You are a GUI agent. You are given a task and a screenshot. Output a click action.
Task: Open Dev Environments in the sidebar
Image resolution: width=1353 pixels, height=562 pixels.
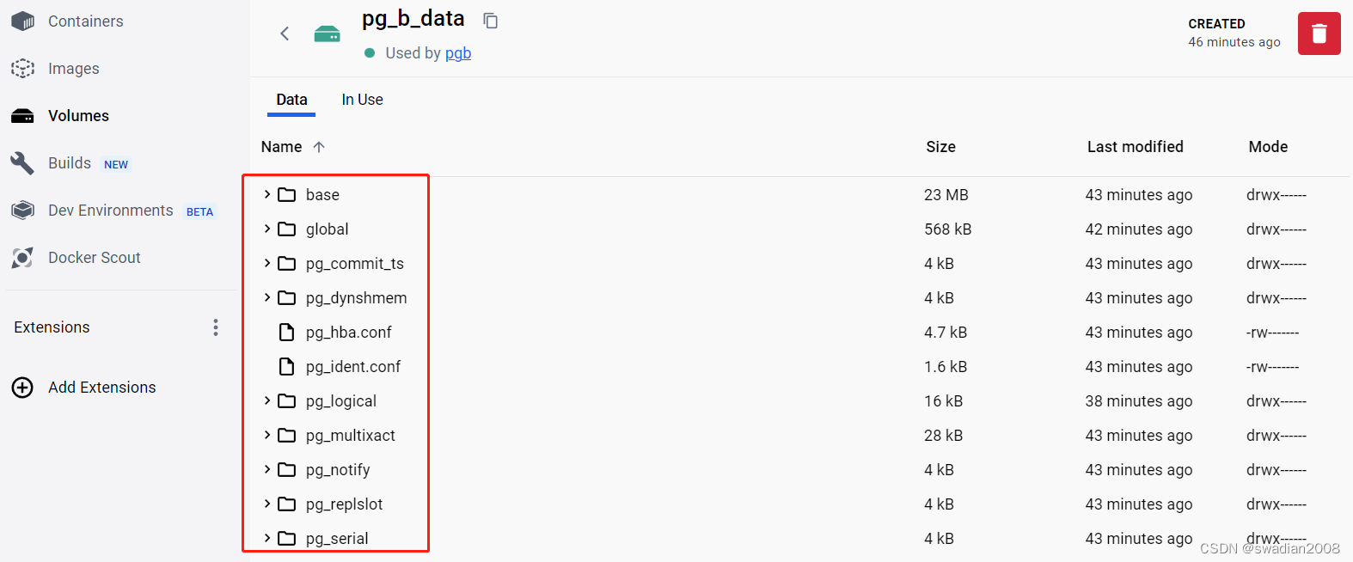coord(110,211)
